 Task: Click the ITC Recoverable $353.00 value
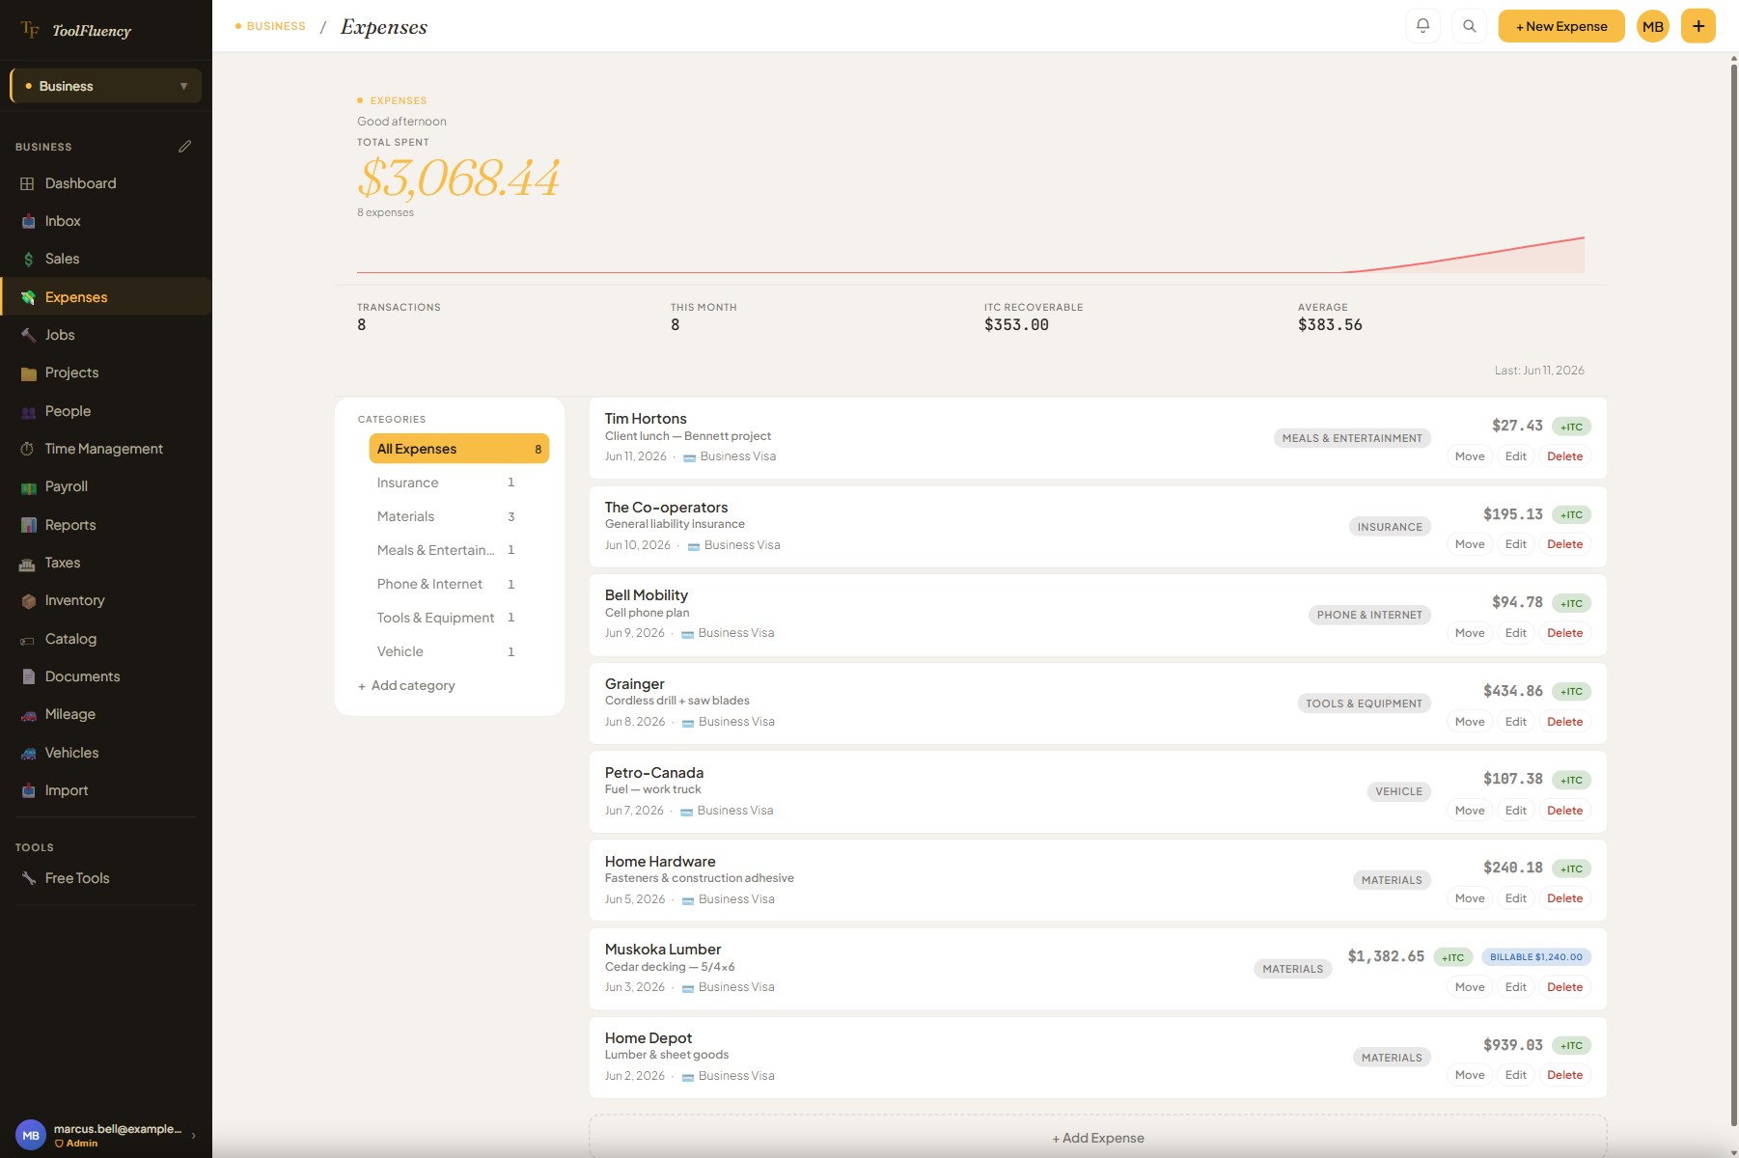click(x=1016, y=325)
